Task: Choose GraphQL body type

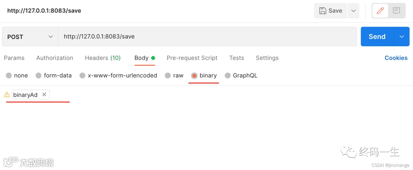Action: [228, 76]
